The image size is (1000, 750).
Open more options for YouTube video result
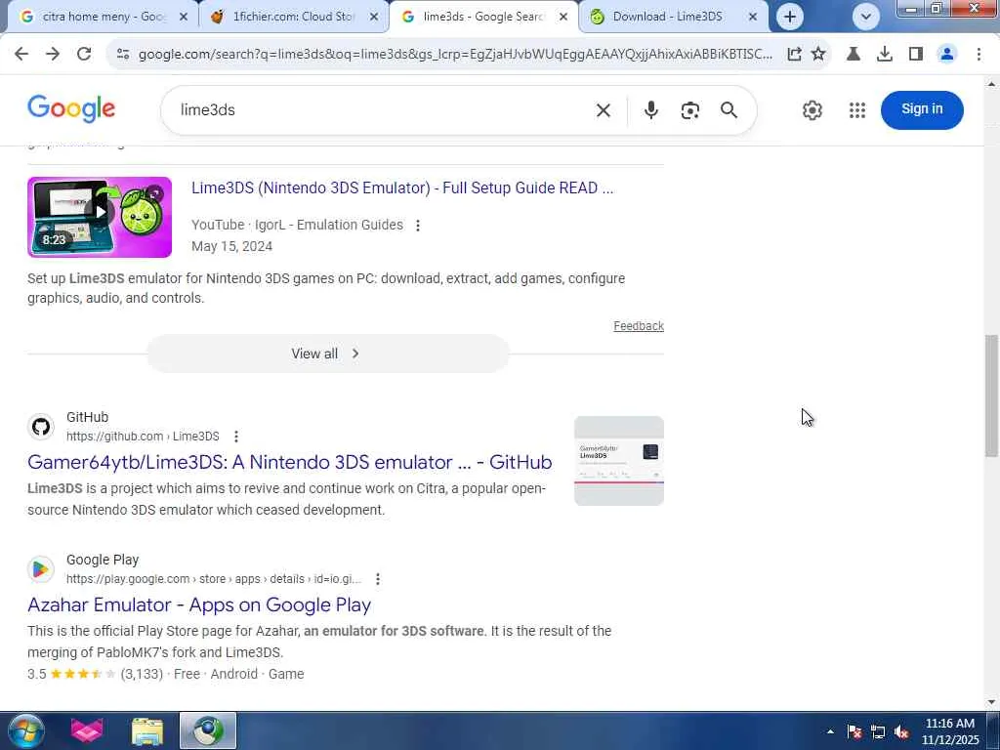[x=418, y=226]
